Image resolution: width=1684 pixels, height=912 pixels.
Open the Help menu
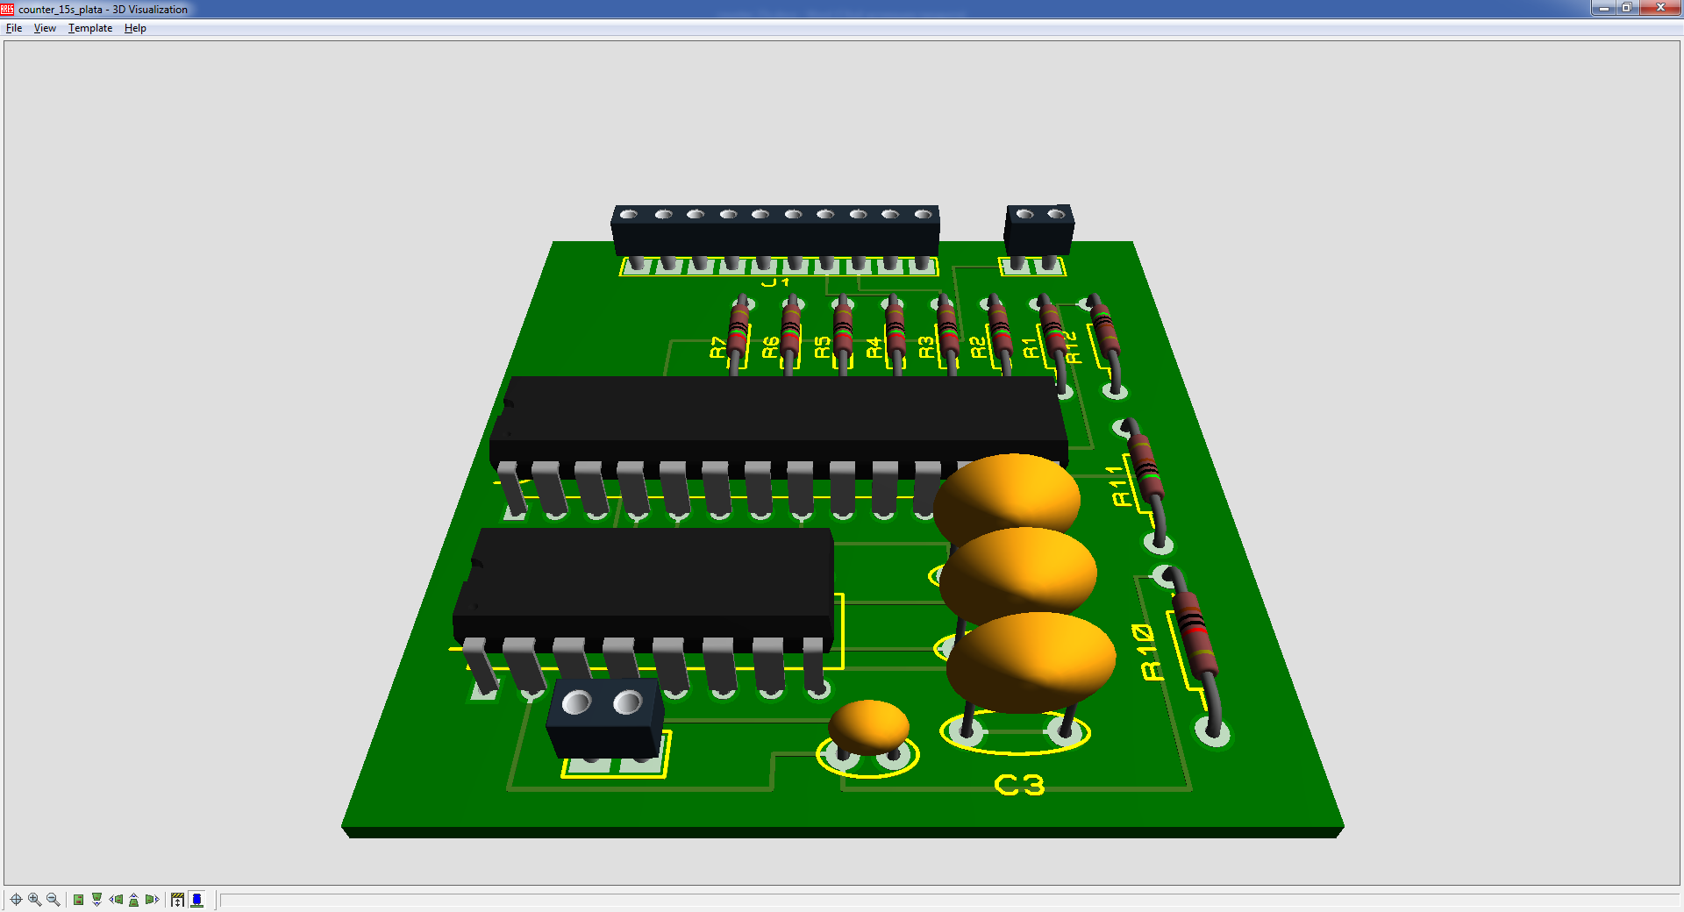click(135, 28)
